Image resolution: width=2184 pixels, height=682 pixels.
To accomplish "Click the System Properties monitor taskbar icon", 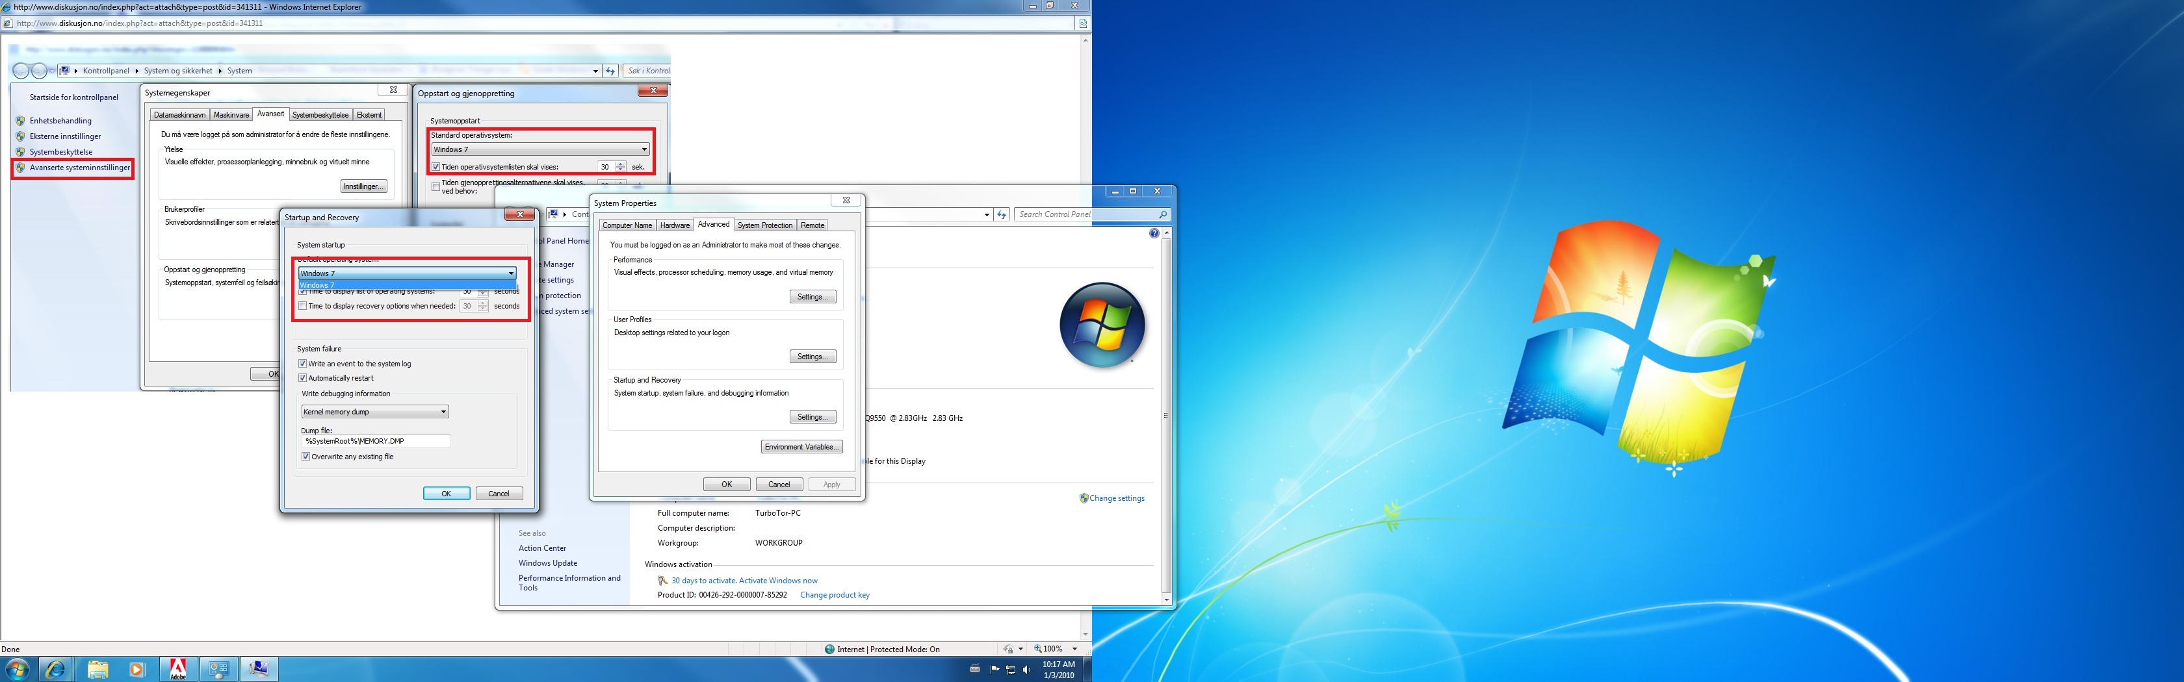I will (x=259, y=669).
